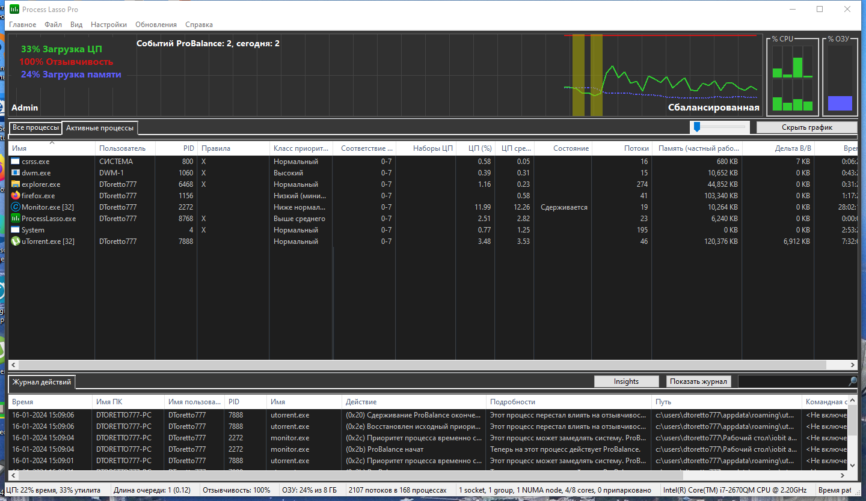Click the uTorrent.exe icon
The image size is (866, 501).
[x=15, y=241]
